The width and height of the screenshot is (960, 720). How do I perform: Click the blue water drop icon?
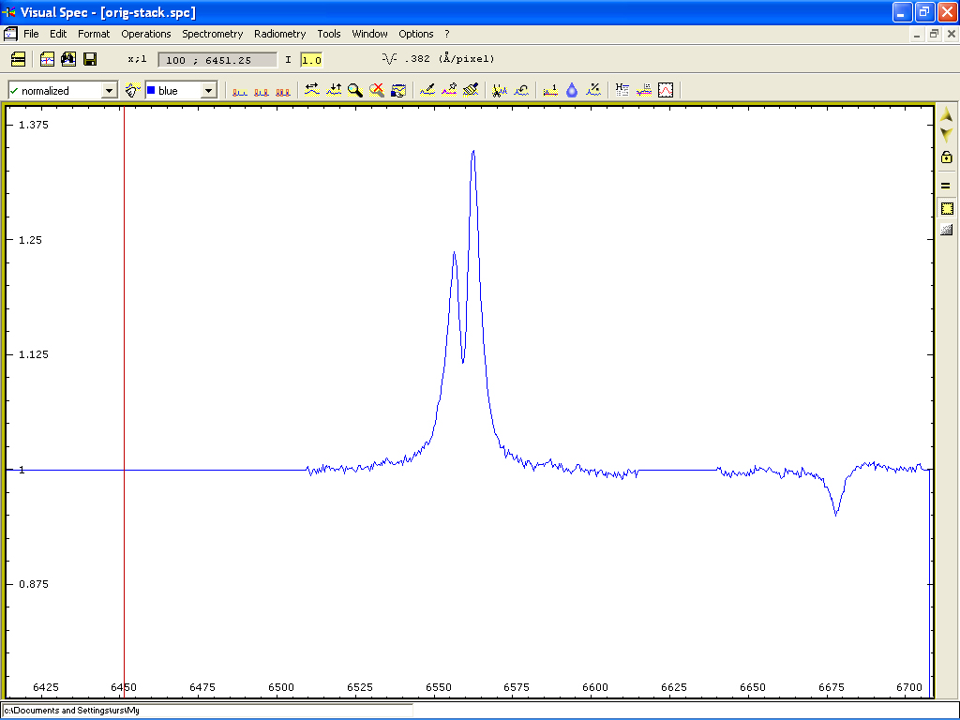pos(572,90)
